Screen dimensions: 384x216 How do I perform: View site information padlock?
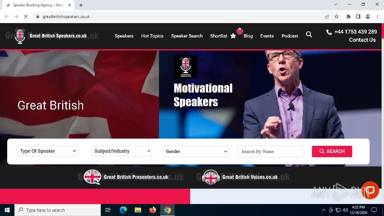pos(38,16)
